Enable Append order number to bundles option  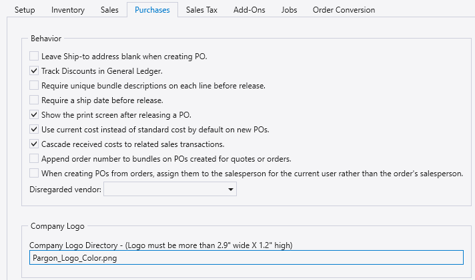pos(34,158)
